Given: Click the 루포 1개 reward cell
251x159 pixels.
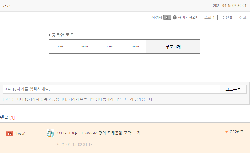Looking at the screenshot, I should [x=173, y=47].
